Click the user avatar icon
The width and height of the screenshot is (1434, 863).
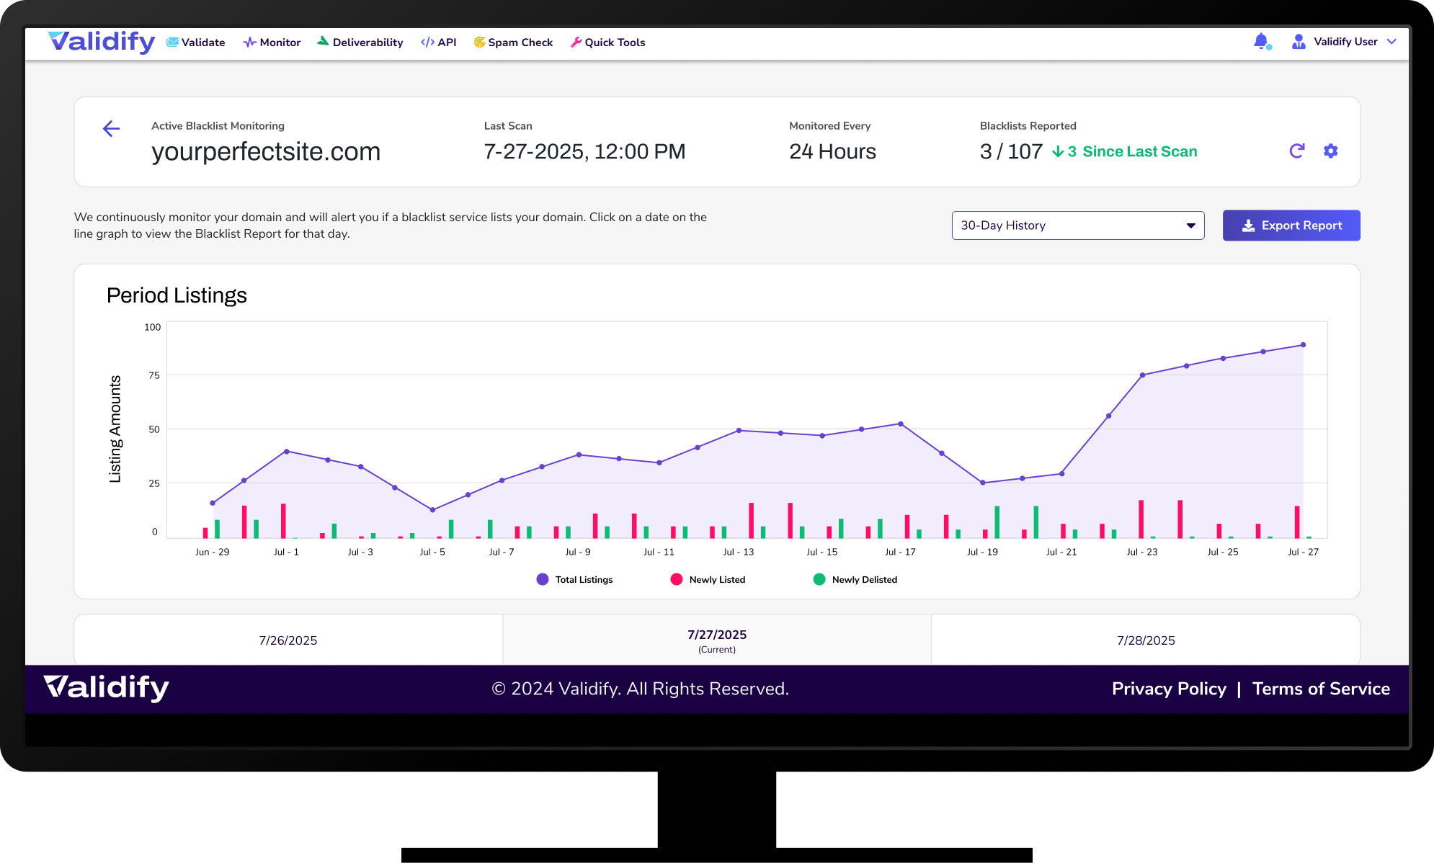pyautogui.click(x=1299, y=42)
